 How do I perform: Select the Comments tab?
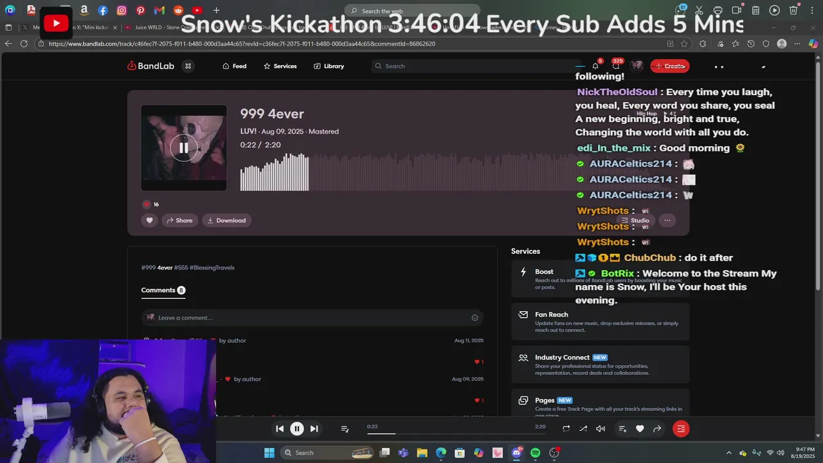[163, 290]
